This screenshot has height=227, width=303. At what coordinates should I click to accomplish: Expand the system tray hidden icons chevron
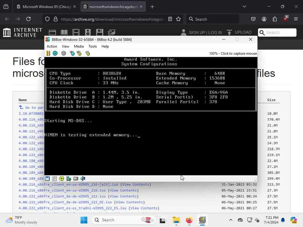pos(231,220)
